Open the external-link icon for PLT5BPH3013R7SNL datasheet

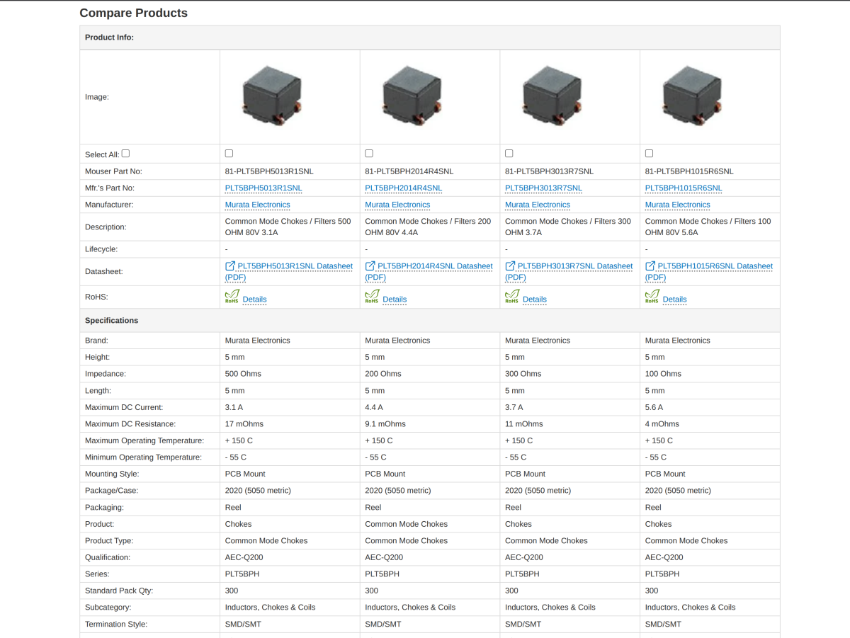[510, 266]
